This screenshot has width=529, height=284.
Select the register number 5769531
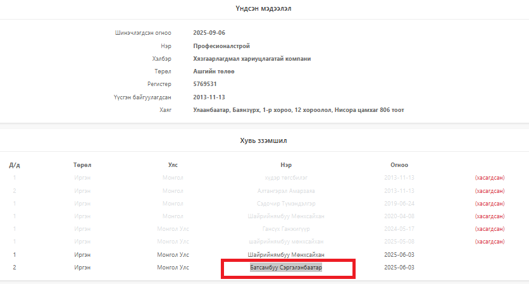click(x=205, y=84)
